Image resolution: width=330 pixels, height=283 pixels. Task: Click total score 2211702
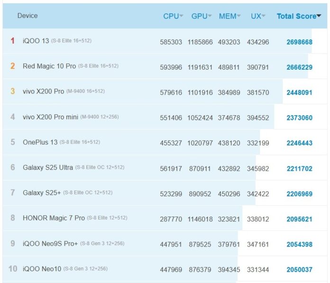[300, 169]
